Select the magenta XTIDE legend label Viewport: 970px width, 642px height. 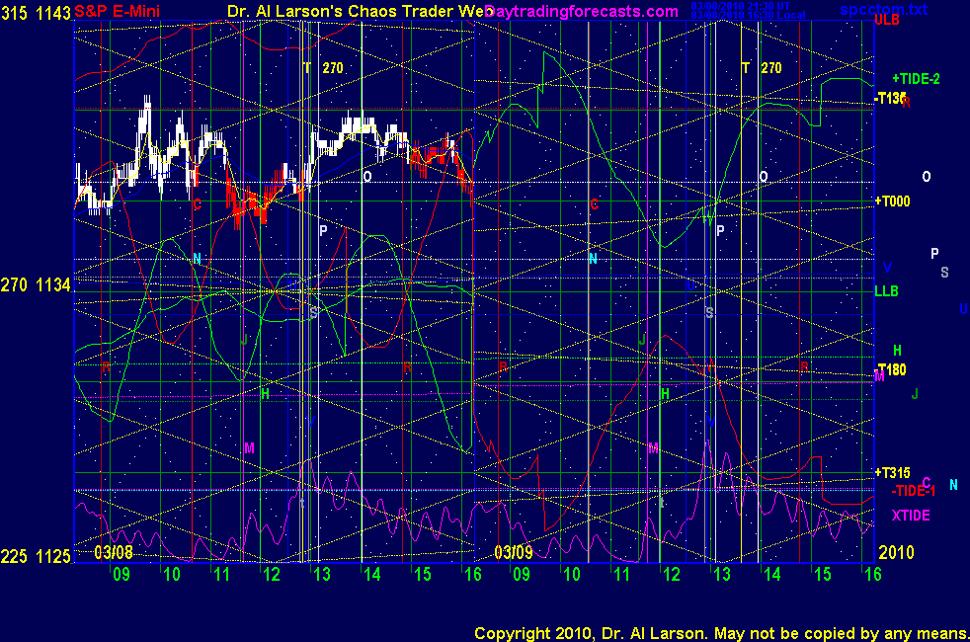tap(911, 515)
